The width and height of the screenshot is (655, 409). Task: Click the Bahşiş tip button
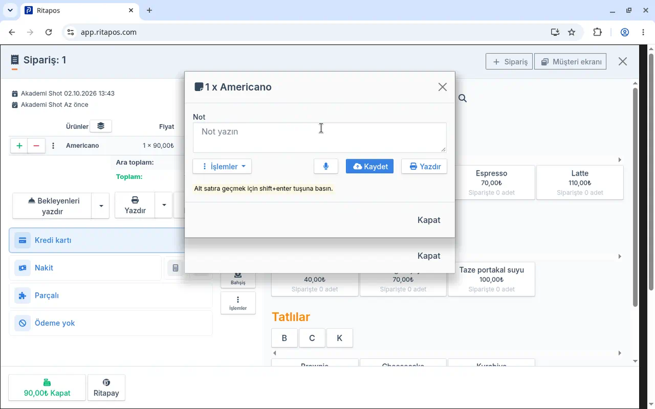(238, 279)
